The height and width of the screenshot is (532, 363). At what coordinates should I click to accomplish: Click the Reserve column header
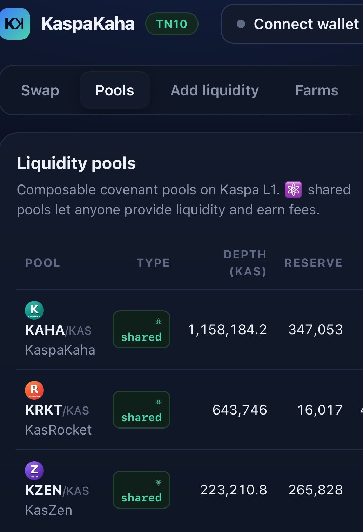(314, 263)
